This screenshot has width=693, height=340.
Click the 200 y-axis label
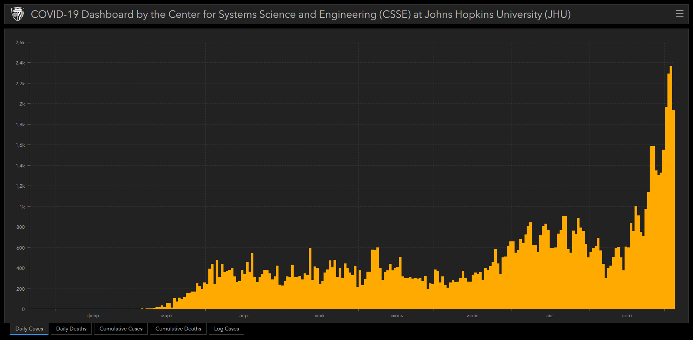click(x=21, y=289)
